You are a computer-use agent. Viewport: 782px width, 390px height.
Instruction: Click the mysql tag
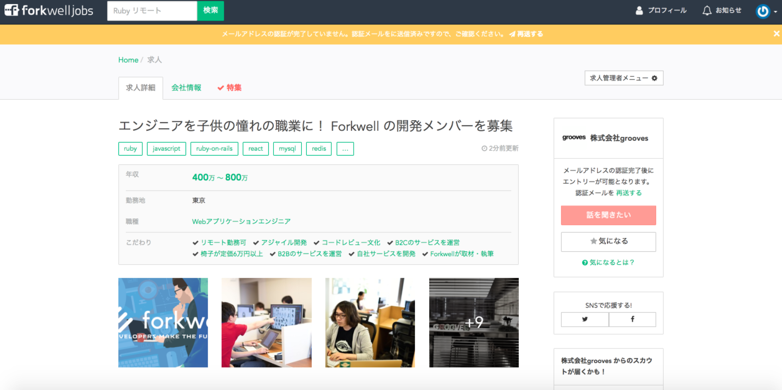(287, 149)
